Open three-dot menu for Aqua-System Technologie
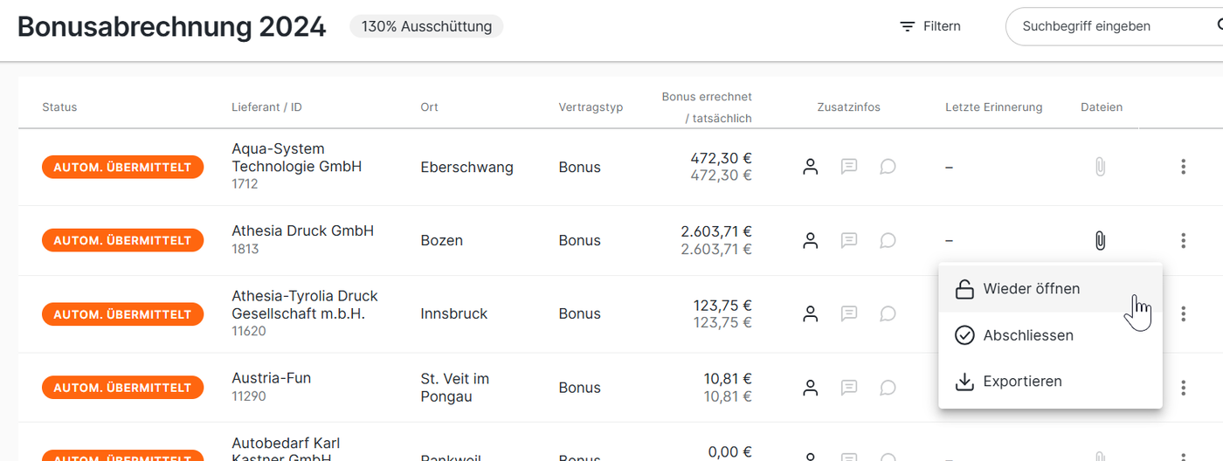 [x=1183, y=167]
